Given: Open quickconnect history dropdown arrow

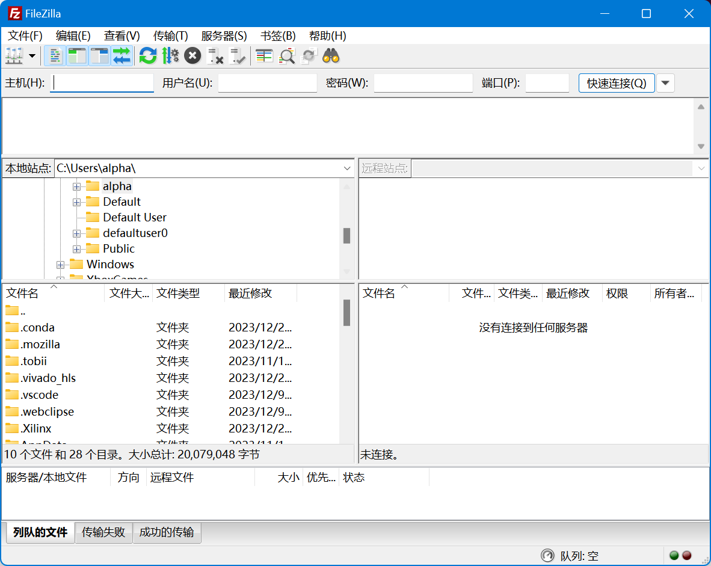Looking at the screenshot, I should coord(665,83).
